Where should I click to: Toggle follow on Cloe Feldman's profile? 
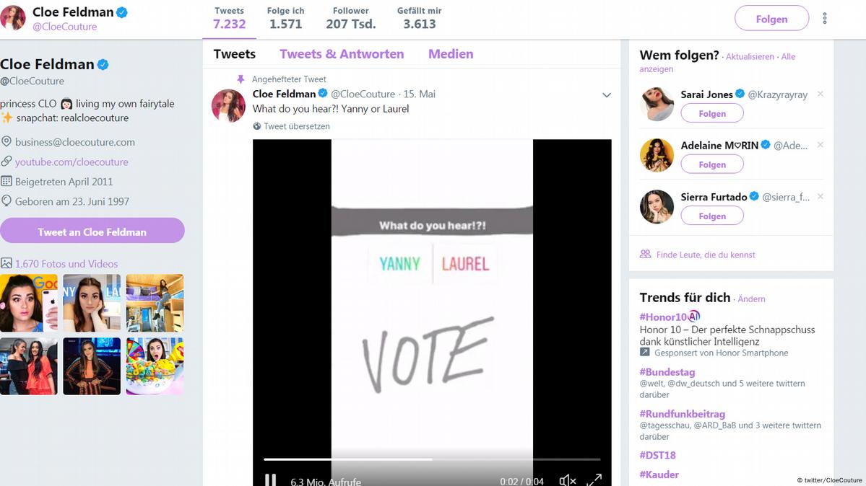[x=771, y=19]
